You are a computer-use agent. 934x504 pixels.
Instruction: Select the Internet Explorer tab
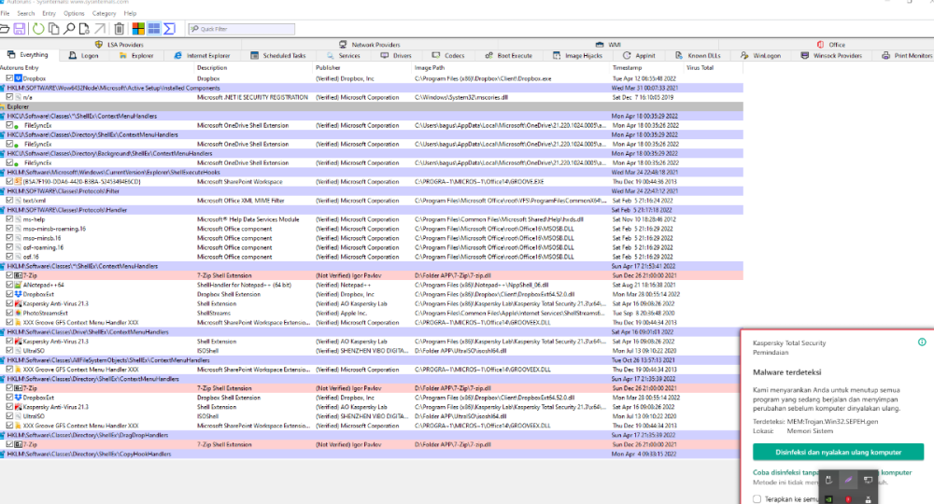202,55
